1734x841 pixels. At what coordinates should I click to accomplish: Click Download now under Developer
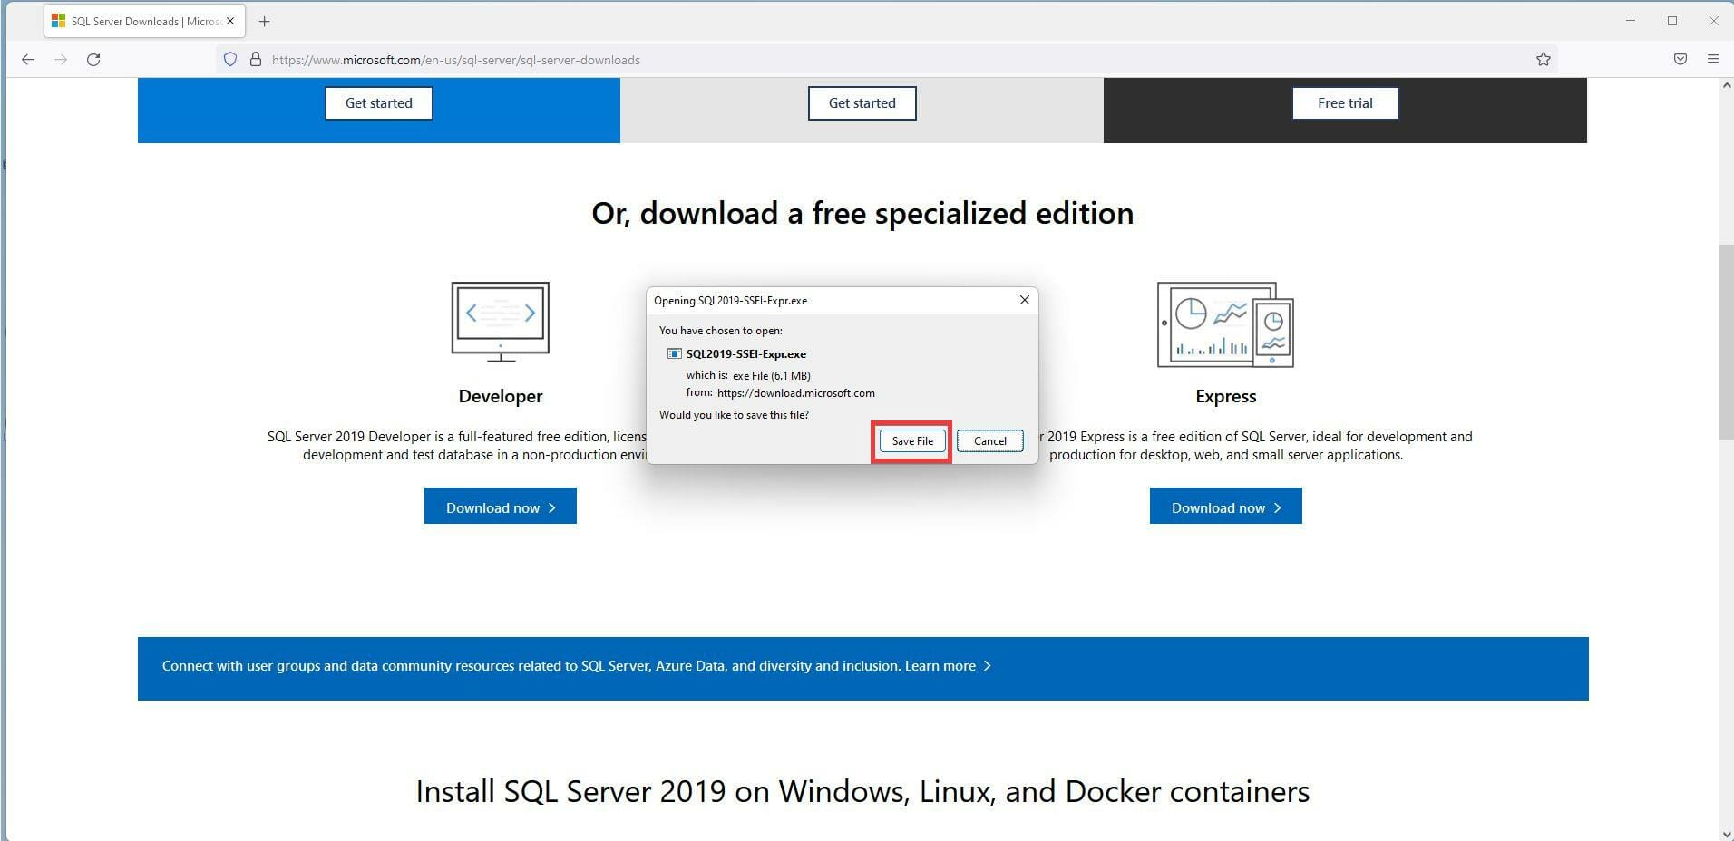click(x=500, y=506)
